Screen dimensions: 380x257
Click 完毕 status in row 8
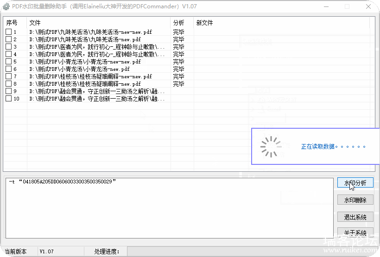(x=178, y=84)
